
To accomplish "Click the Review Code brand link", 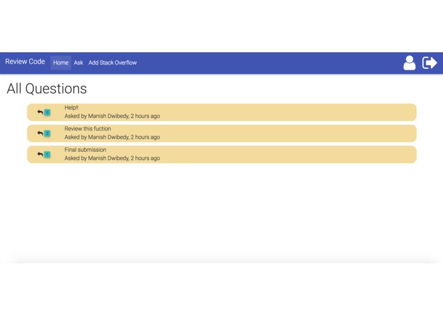I will 25,62.
